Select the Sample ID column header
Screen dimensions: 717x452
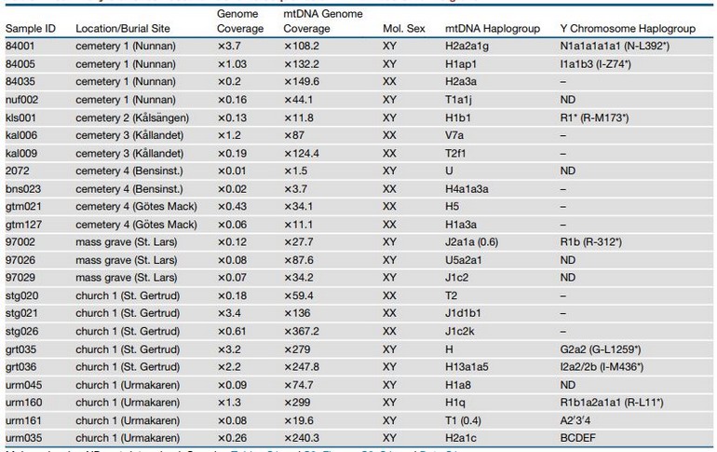(31, 28)
